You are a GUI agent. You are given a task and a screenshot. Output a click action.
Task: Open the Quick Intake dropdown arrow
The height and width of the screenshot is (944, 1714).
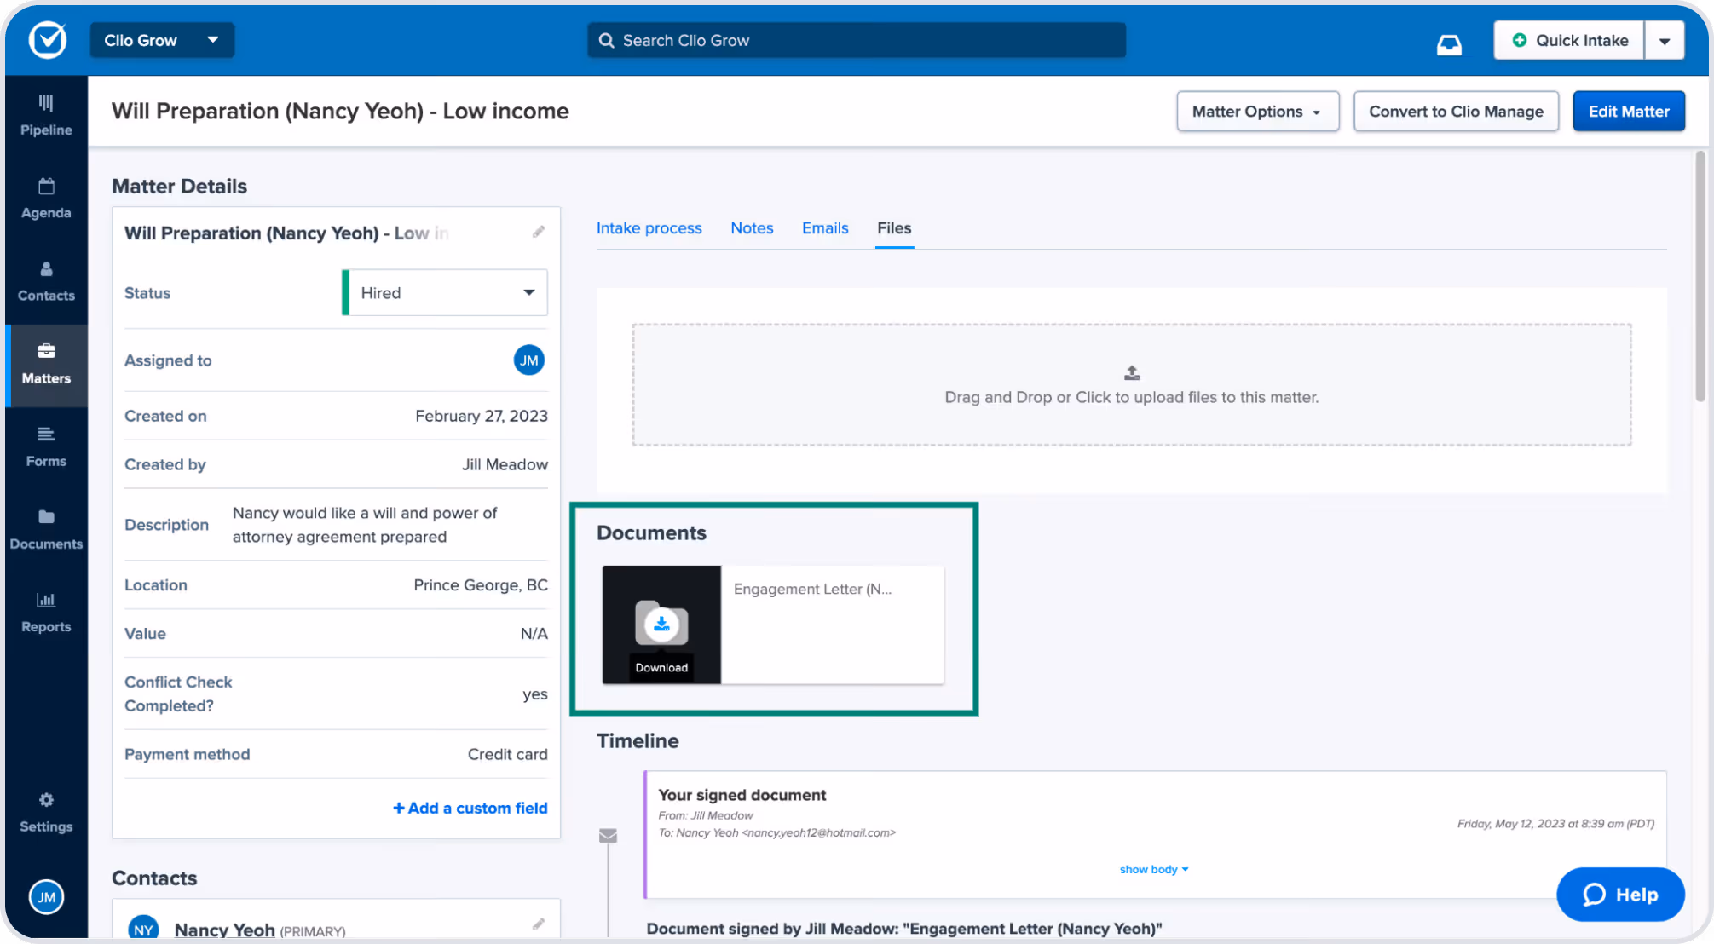tap(1664, 40)
